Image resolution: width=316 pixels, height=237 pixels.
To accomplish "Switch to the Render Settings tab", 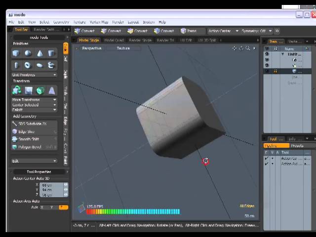I will pyautogui.click(x=46, y=30).
